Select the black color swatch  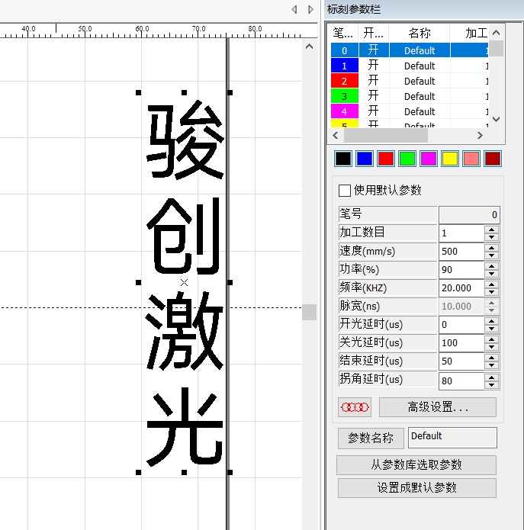click(343, 159)
